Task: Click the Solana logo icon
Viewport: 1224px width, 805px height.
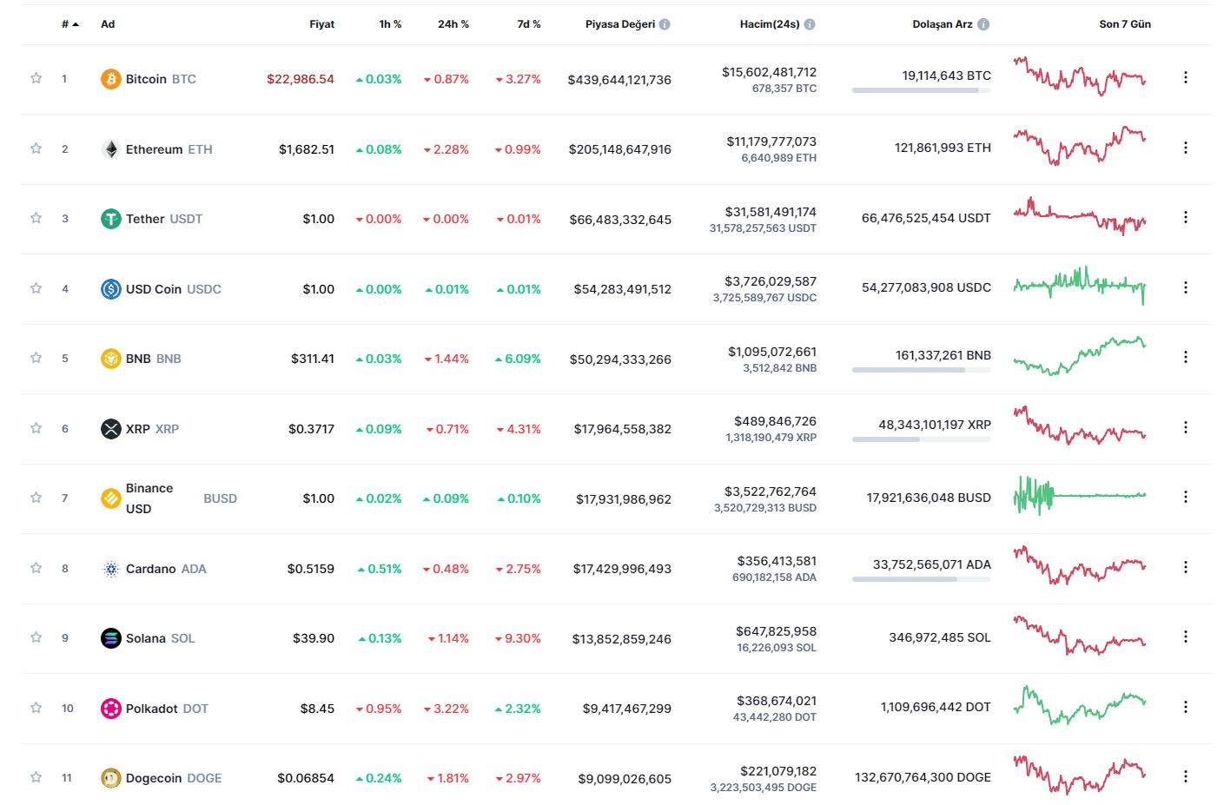Action: (x=110, y=638)
